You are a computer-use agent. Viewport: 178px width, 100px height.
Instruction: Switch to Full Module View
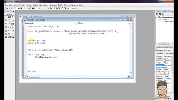click(x=27, y=76)
